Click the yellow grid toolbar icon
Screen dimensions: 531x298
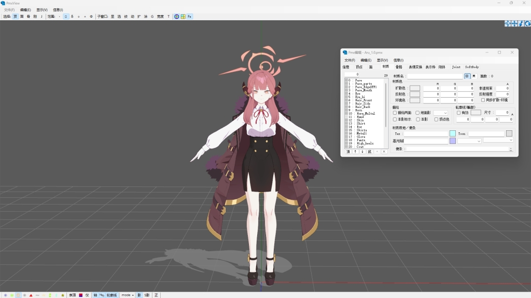point(183,16)
